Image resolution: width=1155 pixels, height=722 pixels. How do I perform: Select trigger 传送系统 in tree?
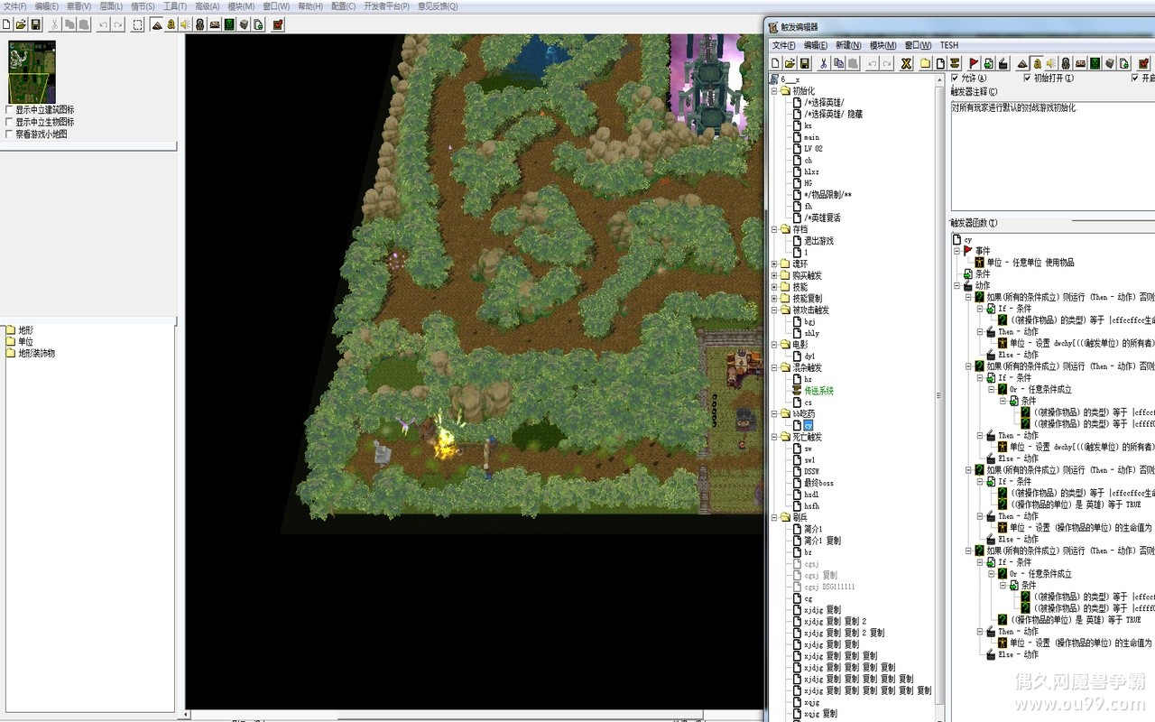[x=818, y=391]
